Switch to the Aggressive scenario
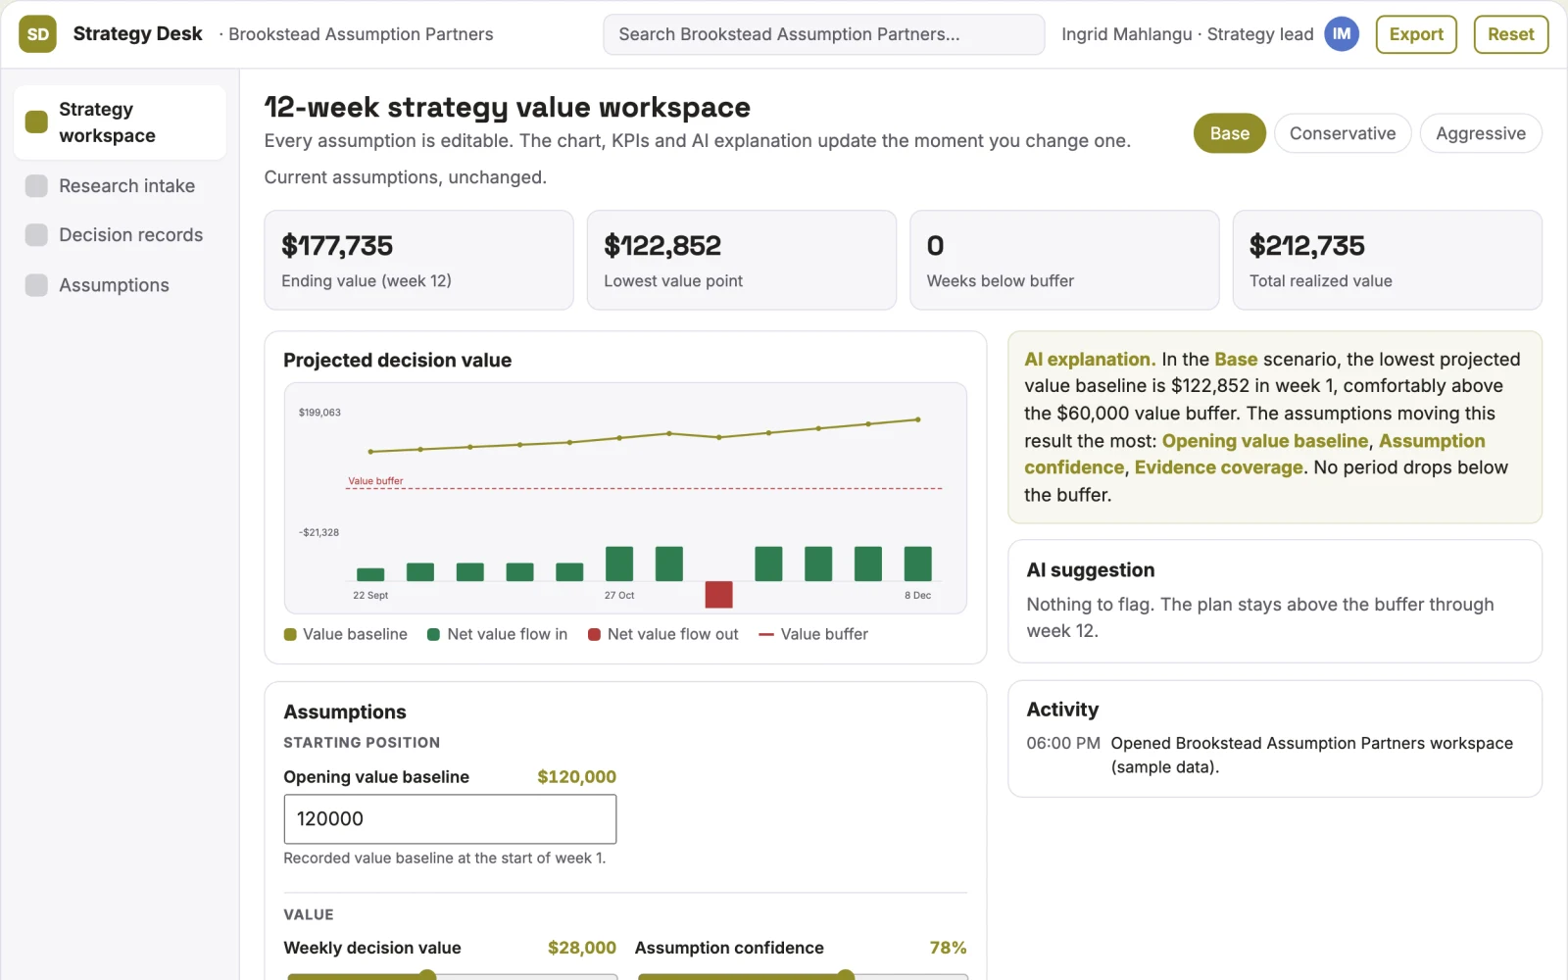 point(1481,133)
